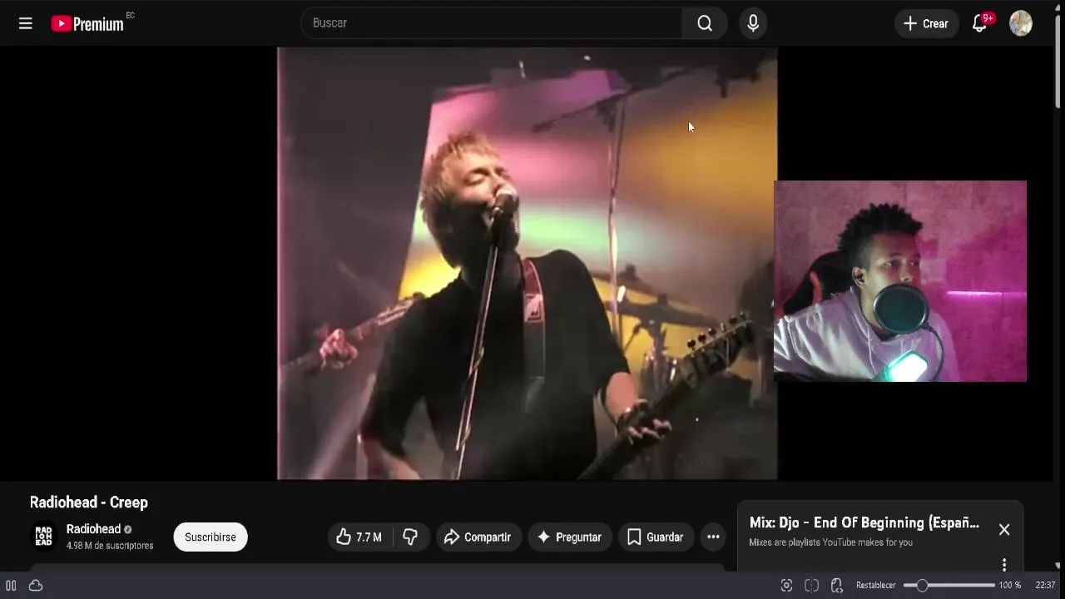This screenshot has width=1065, height=599.
Task: Go to the YouTube Premium home logo
Action: click(x=88, y=23)
